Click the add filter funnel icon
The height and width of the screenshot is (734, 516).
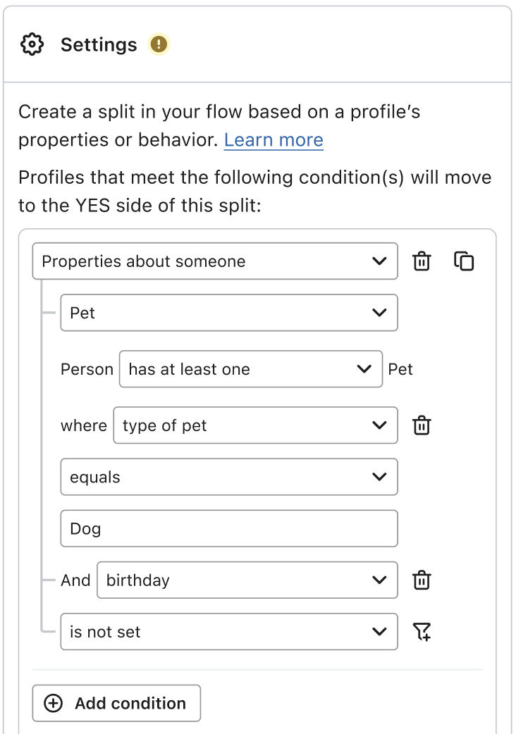422,632
